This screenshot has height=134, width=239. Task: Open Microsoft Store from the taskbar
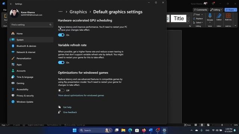point(137,130)
